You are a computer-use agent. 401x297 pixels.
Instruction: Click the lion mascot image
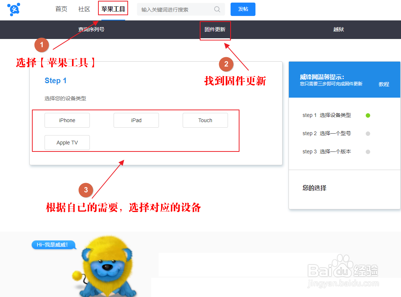(x=104, y=267)
